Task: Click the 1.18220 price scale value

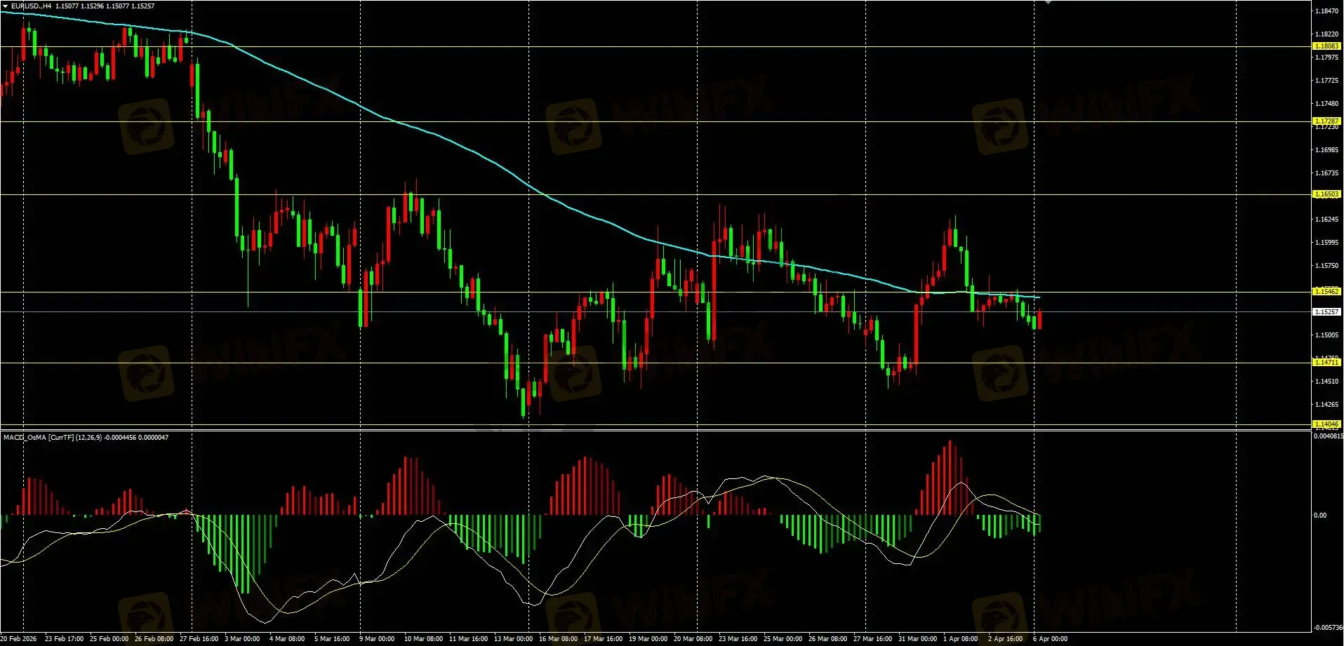Action: tap(1326, 34)
